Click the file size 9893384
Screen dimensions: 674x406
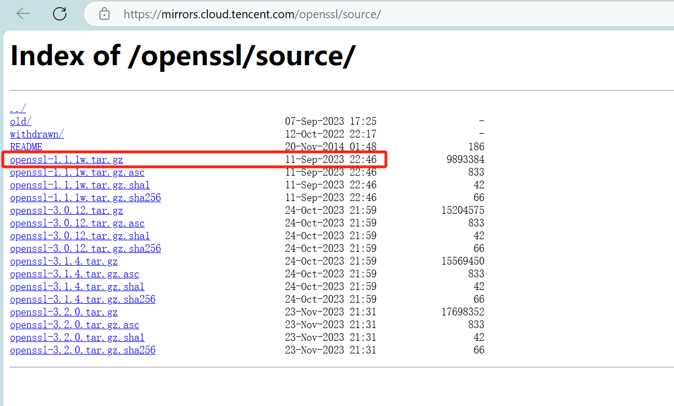pos(466,160)
